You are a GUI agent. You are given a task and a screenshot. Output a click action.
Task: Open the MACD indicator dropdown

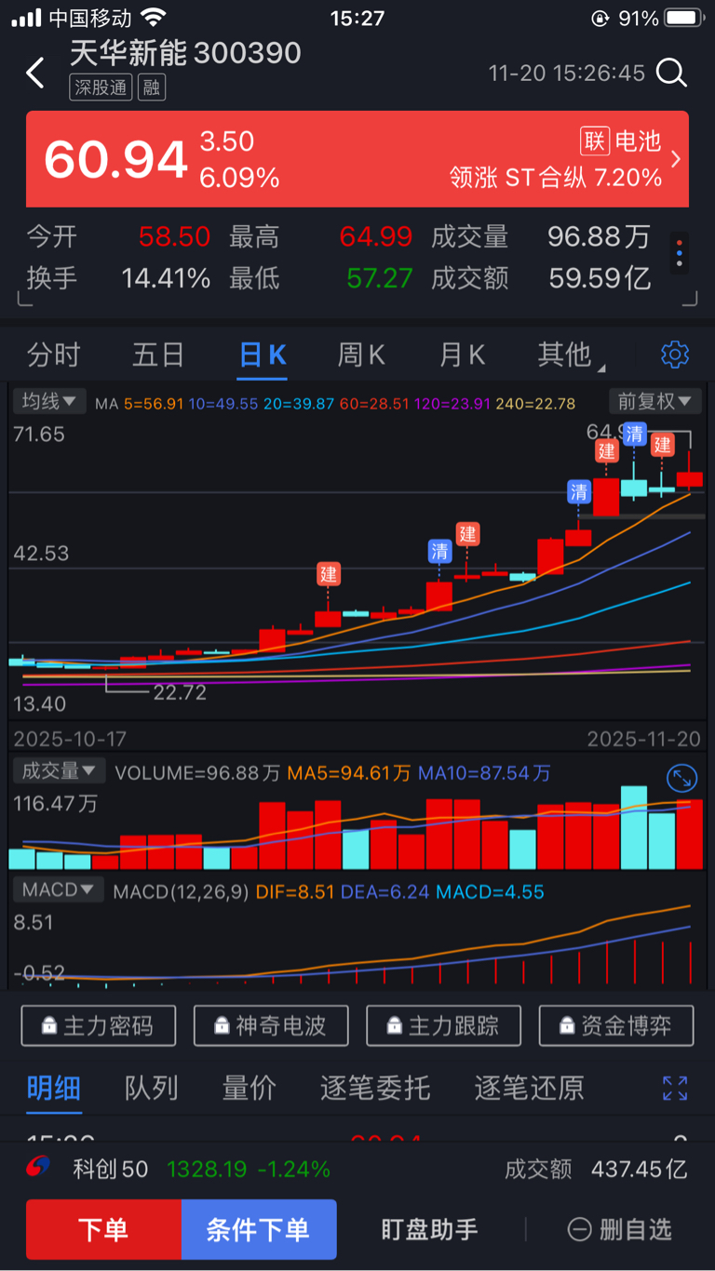(x=59, y=890)
